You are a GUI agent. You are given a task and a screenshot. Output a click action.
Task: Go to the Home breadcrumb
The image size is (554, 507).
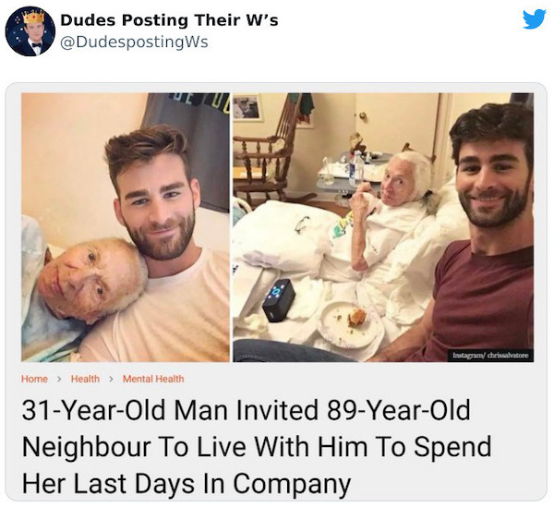[x=34, y=379]
